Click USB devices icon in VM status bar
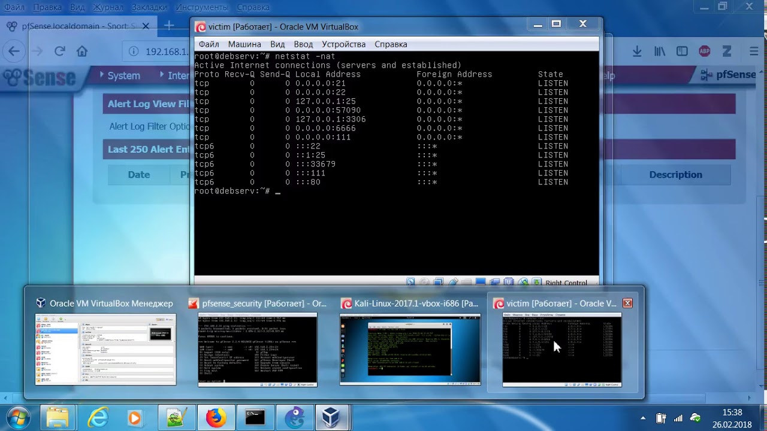This screenshot has width=767, height=431. pyautogui.click(x=453, y=283)
